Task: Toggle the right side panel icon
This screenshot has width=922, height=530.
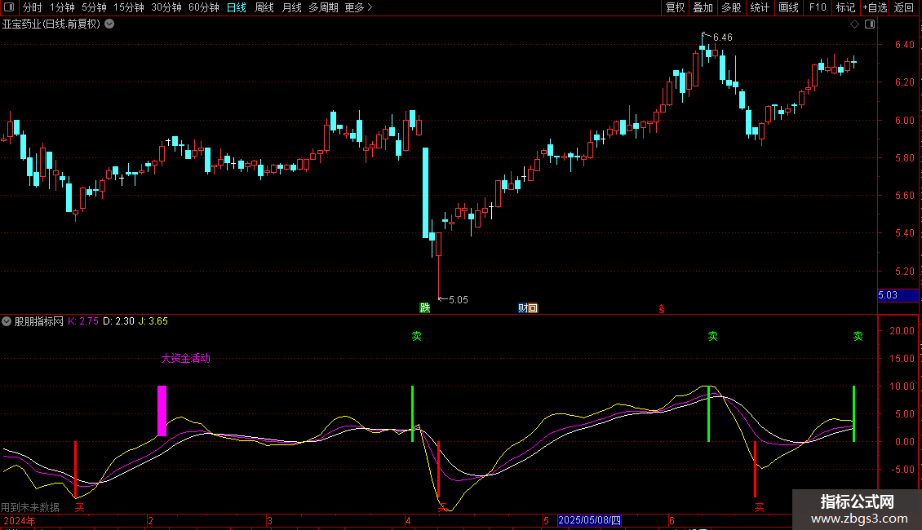Action: click(x=870, y=24)
